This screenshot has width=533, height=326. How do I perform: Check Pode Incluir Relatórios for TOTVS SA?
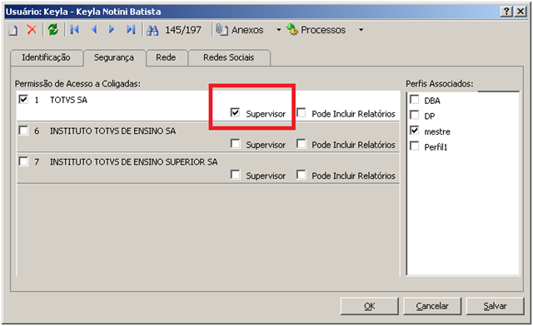[301, 112]
